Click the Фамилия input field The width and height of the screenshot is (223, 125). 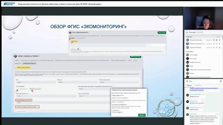pos(77,82)
